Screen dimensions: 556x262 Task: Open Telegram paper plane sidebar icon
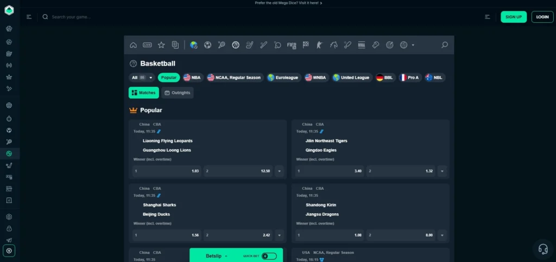[x=9, y=240]
